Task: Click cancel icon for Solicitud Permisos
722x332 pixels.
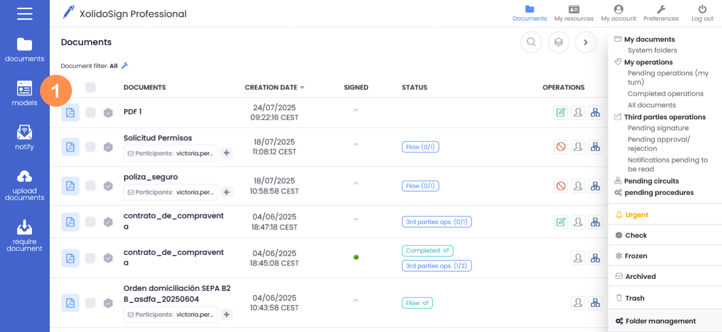Action: coord(561,147)
